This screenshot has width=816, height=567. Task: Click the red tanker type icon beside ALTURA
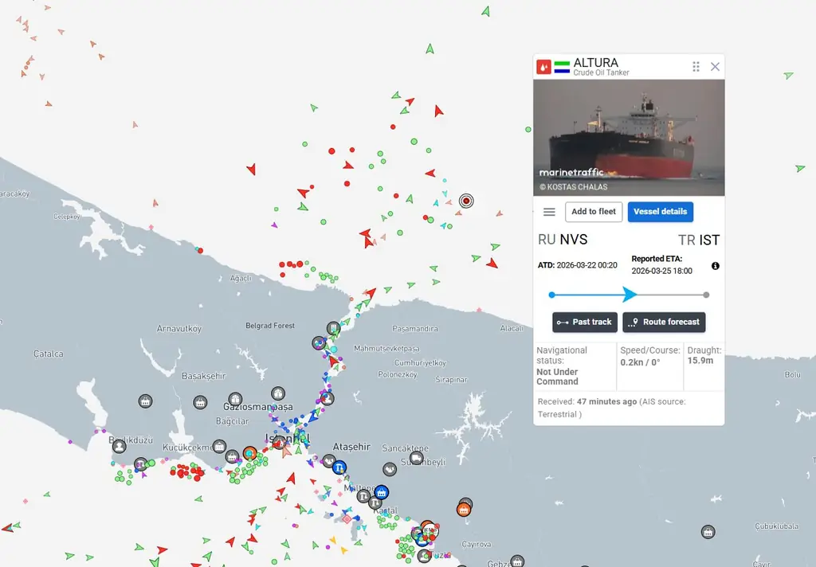coord(543,67)
